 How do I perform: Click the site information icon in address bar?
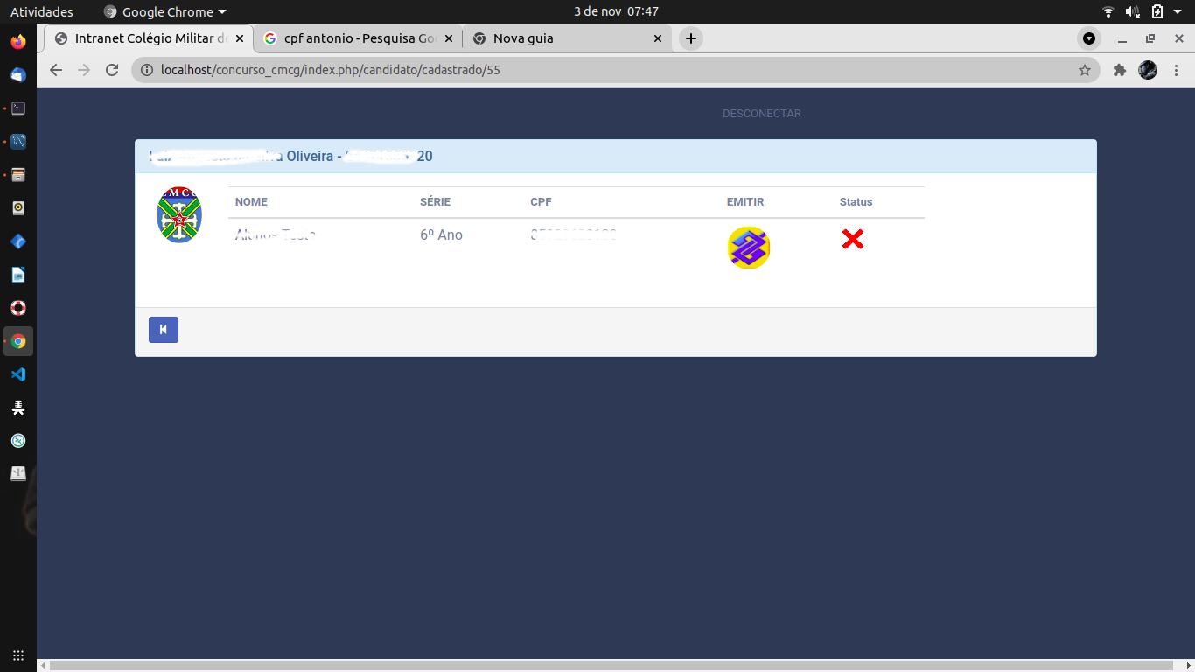click(x=147, y=70)
